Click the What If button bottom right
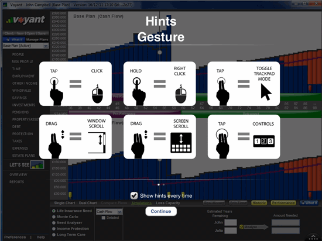The width and height of the screenshot is (322, 241). 309,203
